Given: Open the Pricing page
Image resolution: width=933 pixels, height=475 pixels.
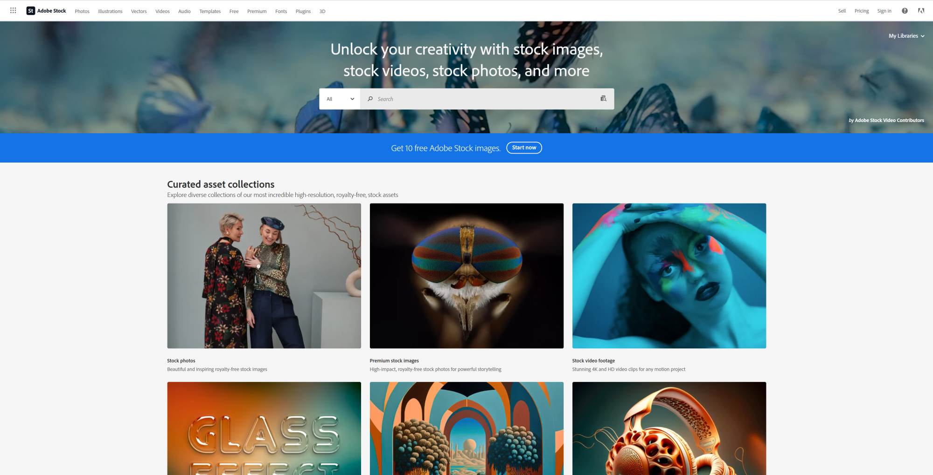Looking at the screenshot, I should tap(862, 11).
